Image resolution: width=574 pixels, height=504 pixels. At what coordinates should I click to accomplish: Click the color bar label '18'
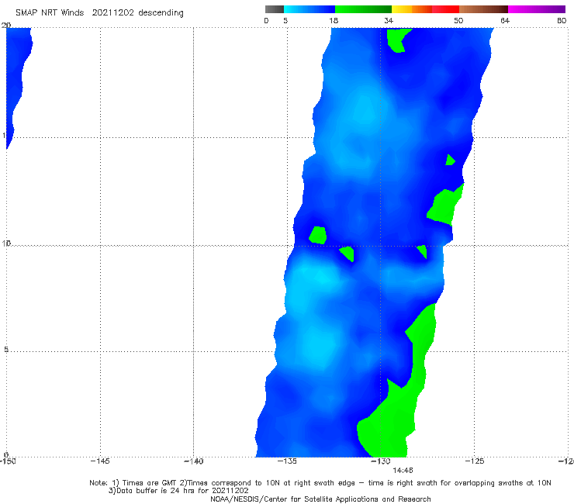coord(334,21)
